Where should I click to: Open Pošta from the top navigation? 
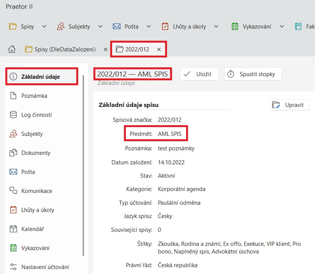tap(130, 26)
